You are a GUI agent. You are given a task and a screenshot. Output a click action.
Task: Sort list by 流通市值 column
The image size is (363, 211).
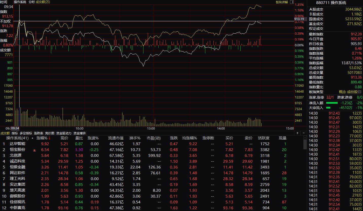click(x=116, y=138)
